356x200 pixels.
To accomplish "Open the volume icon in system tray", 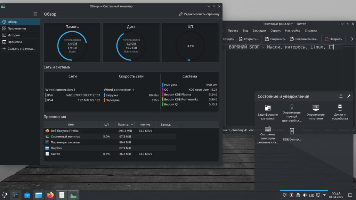I will [x=305, y=195].
